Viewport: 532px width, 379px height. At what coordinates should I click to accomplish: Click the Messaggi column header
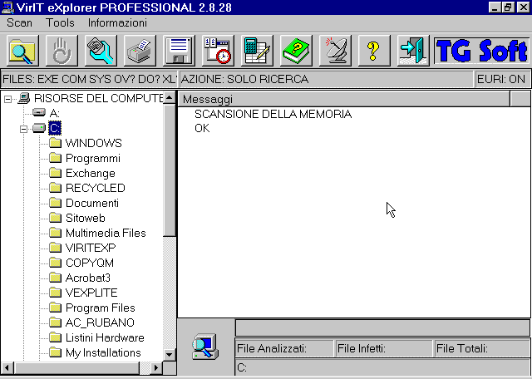click(x=343, y=99)
